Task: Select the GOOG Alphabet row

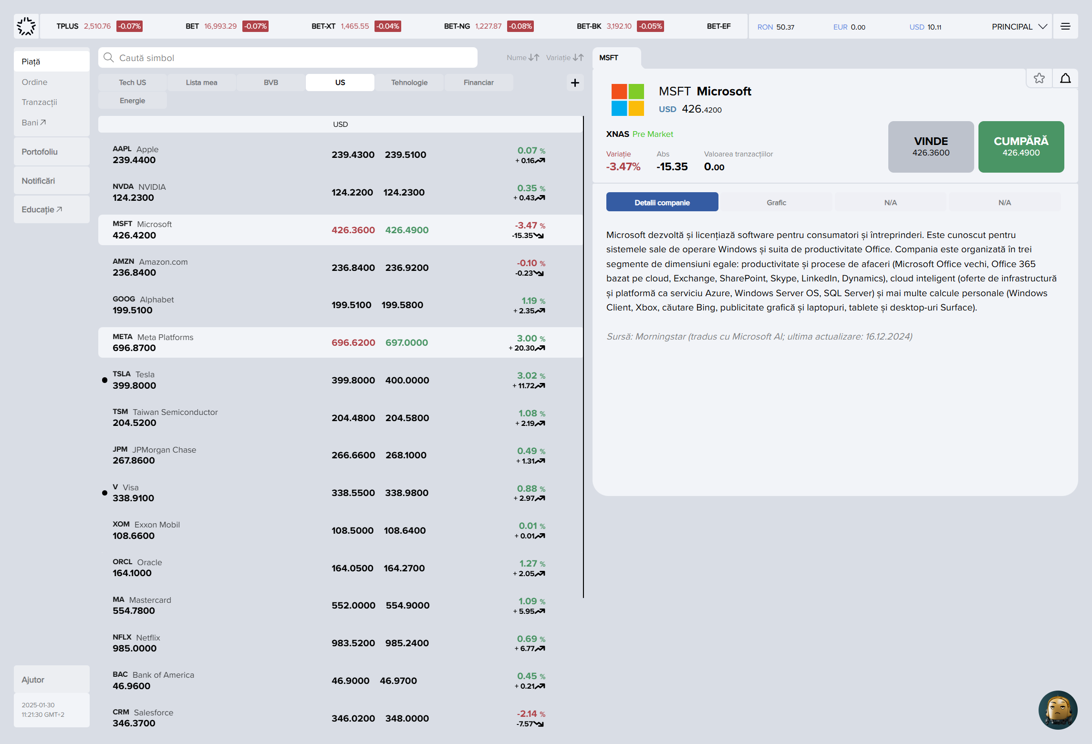Action: click(x=340, y=305)
